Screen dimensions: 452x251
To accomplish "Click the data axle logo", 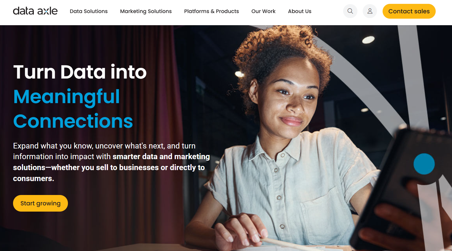I will point(35,11).
